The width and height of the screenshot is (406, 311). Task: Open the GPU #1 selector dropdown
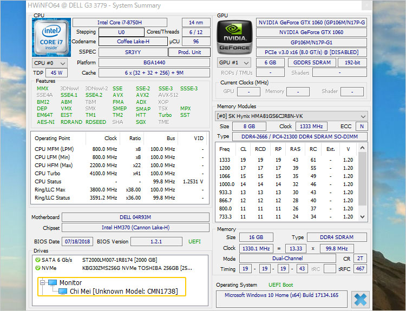click(x=233, y=63)
